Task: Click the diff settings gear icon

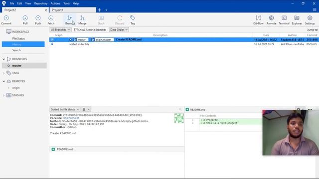Action: click(299, 109)
